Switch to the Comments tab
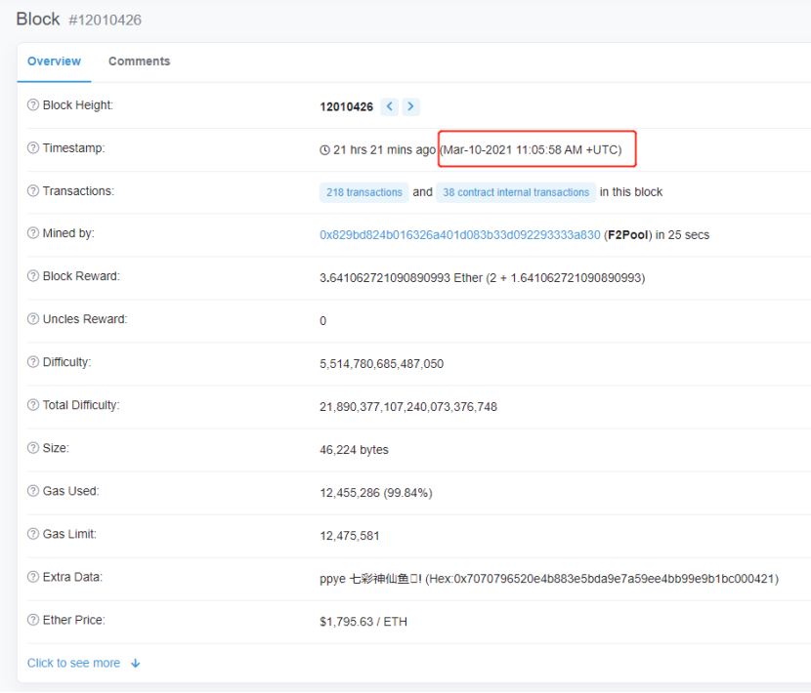The image size is (811, 693). pos(139,61)
